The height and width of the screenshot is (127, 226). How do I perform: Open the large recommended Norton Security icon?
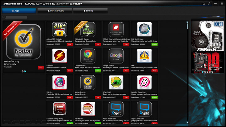pos(24,42)
